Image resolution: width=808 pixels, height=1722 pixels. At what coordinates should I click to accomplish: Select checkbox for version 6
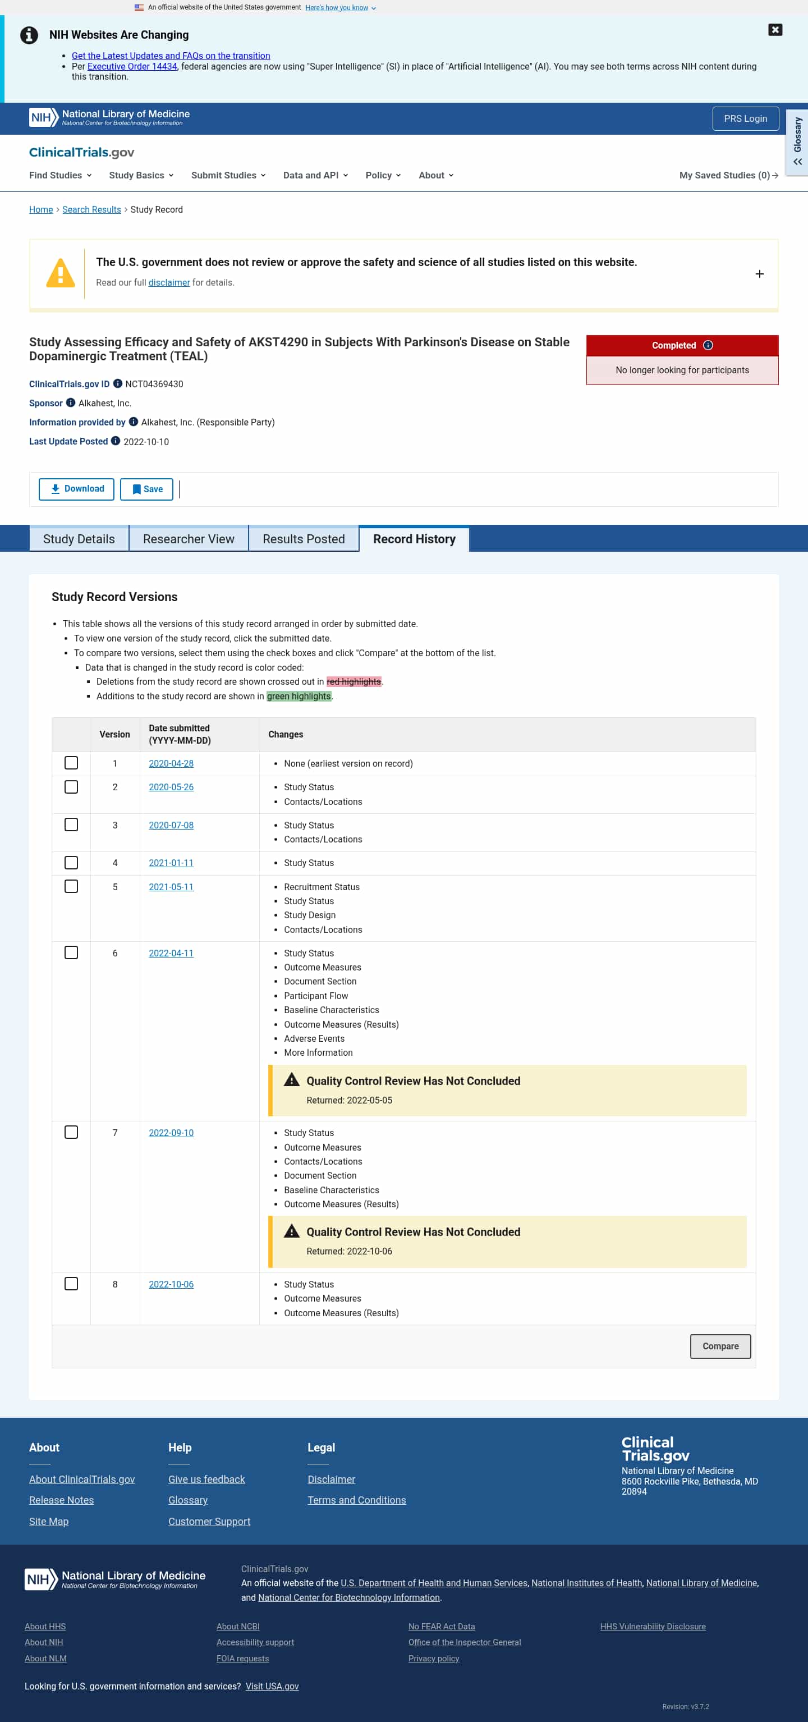(x=71, y=952)
